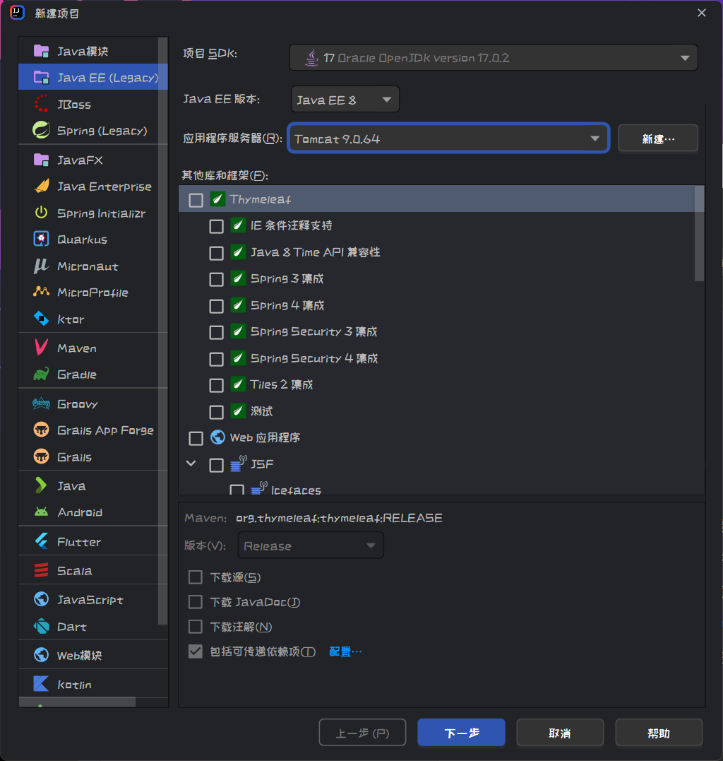Select the Kotlin project type icon
This screenshot has height=761, width=723.
[x=42, y=683]
